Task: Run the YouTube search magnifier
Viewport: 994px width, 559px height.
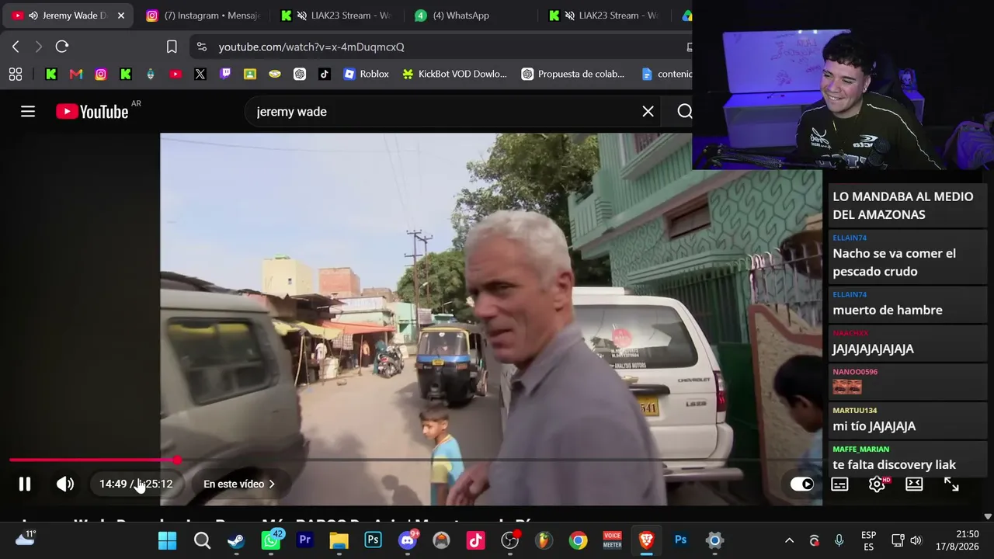Action: [x=684, y=111]
